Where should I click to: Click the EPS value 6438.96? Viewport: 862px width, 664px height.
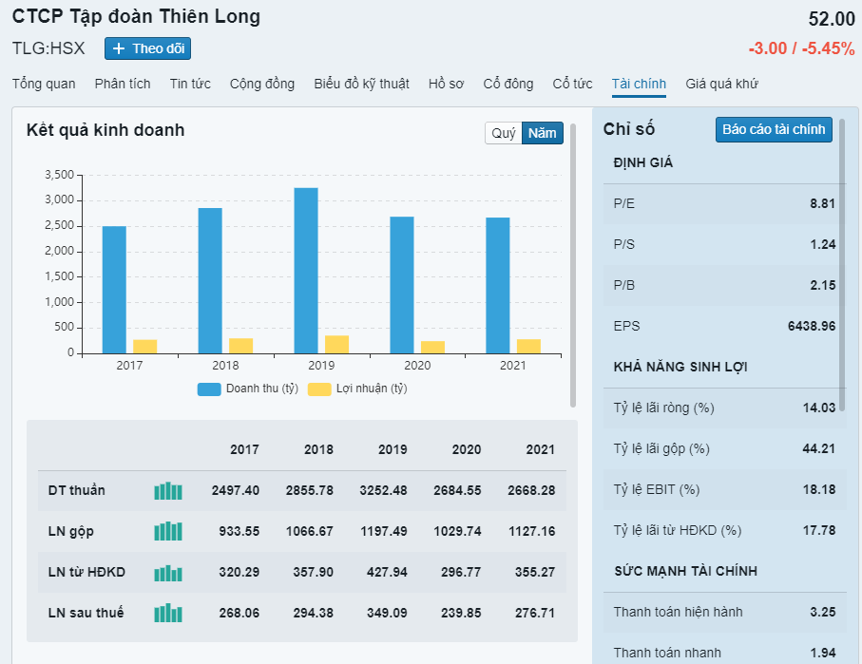pyautogui.click(x=812, y=326)
